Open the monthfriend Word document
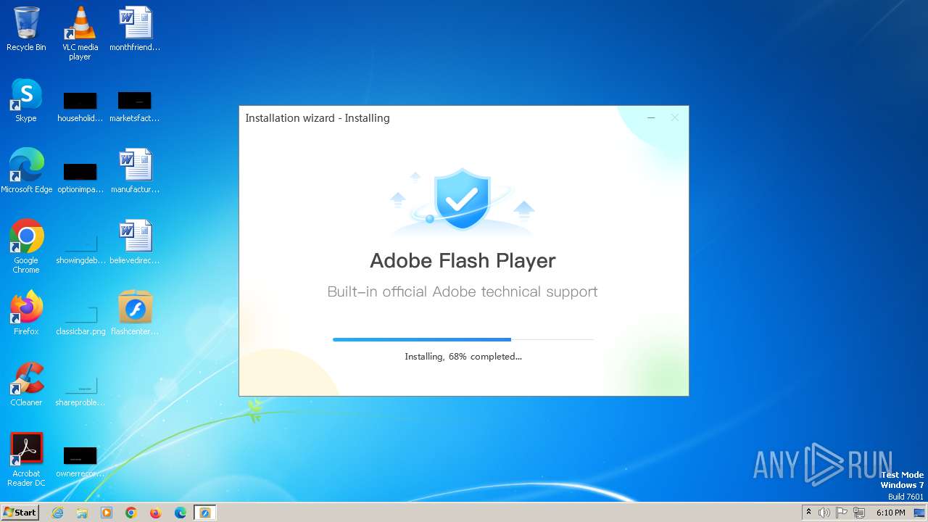Viewport: 928px width, 522px height. 135,29
